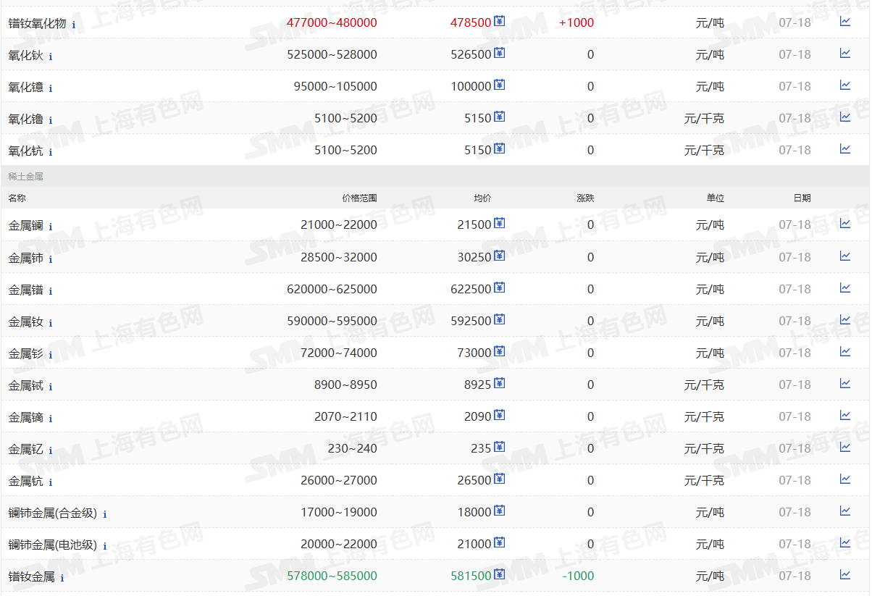Open trend chart for 金属镝
Viewport: 872px width, 596px height.
(x=844, y=416)
